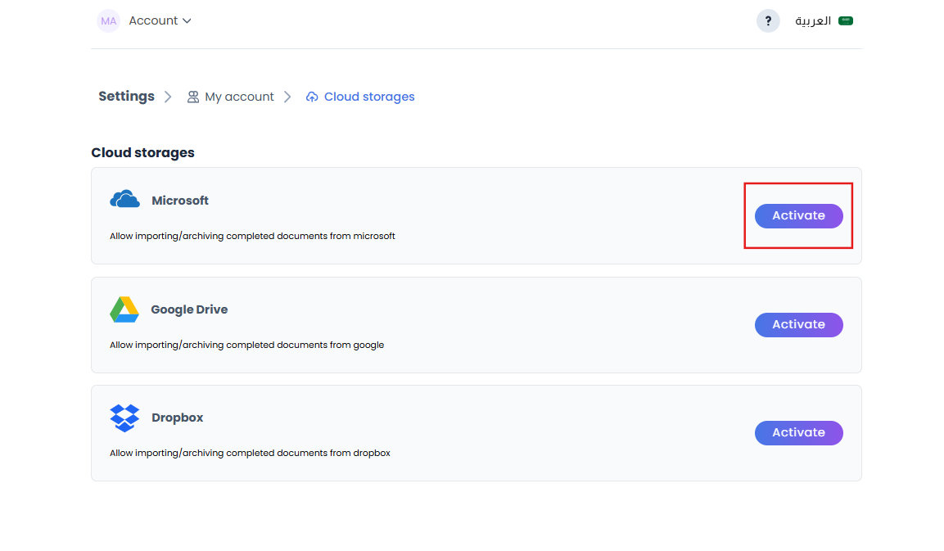Click the Google Drive logo icon
The image size is (944, 551).
(124, 309)
